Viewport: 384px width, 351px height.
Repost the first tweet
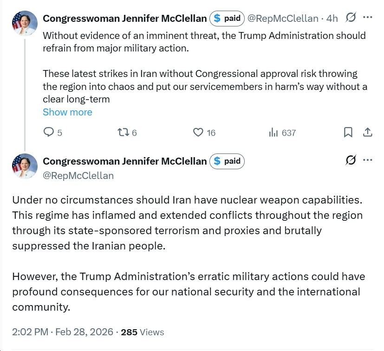pyautogui.click(x=123, y=133)
